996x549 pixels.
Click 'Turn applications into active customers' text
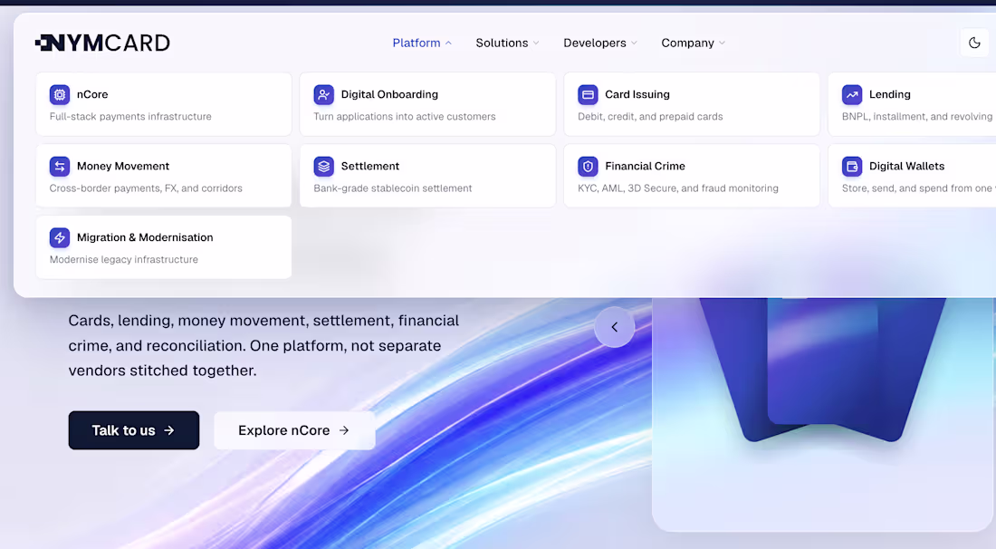tap(405, 116)
